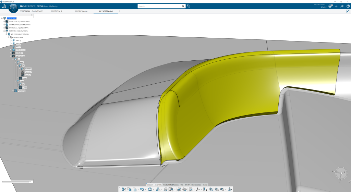Click the Undo arrow icon
This screenshot has height=192, width=351.
coord(141,189)
